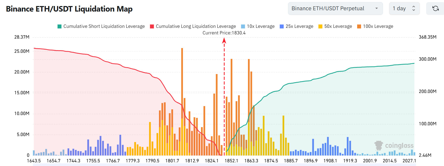Hide the 100x Leverage series label

point(378,26)
